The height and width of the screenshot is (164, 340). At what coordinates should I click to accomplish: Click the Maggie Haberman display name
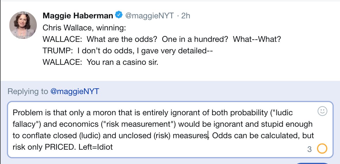point(78,16)
